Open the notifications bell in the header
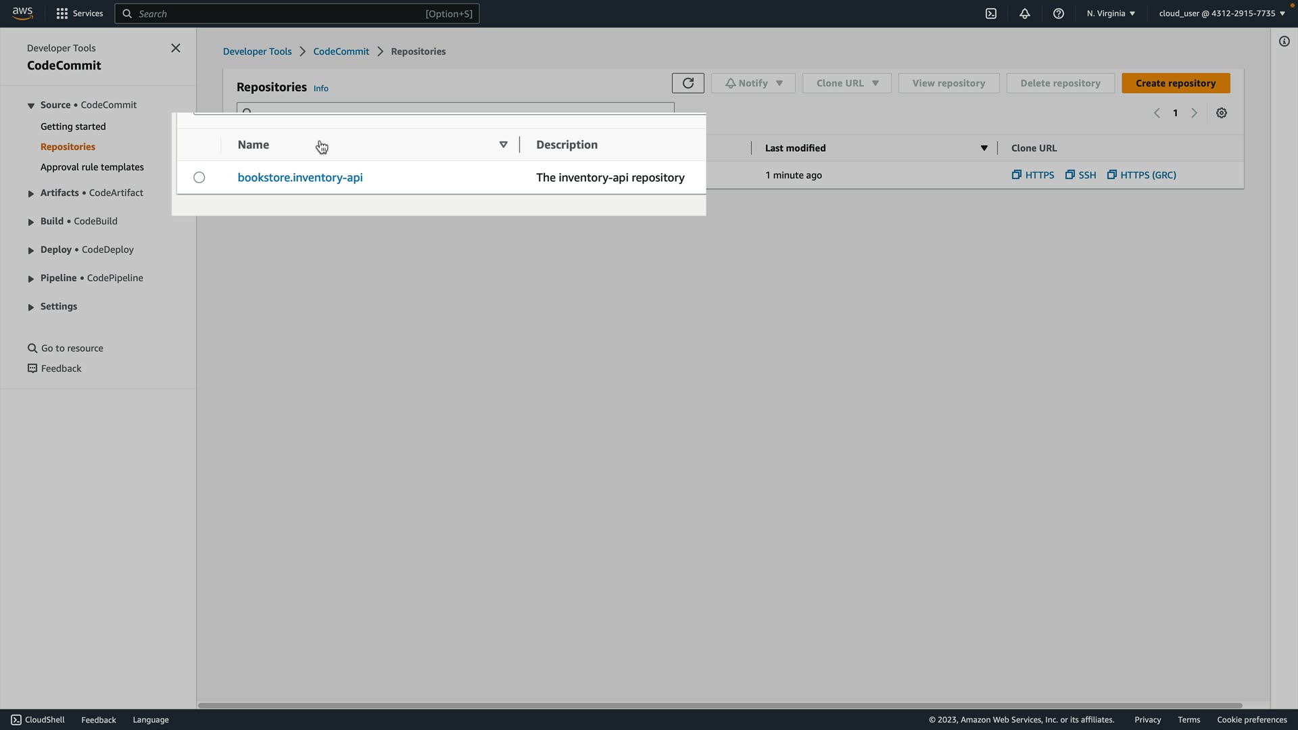The height and width of the screenshot is (730, 1298). pos(1025,14)
